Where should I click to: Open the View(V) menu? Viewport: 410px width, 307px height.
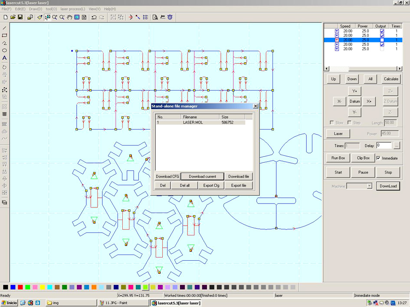pos(95,9)
